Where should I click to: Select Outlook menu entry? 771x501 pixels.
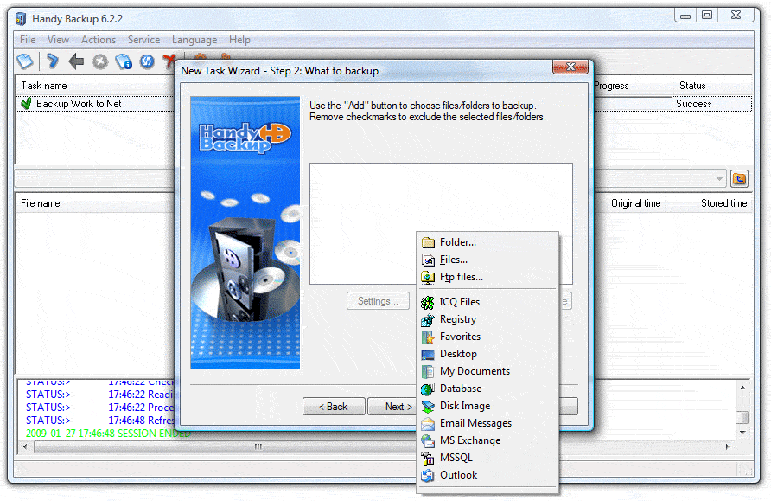pos(487,475)
